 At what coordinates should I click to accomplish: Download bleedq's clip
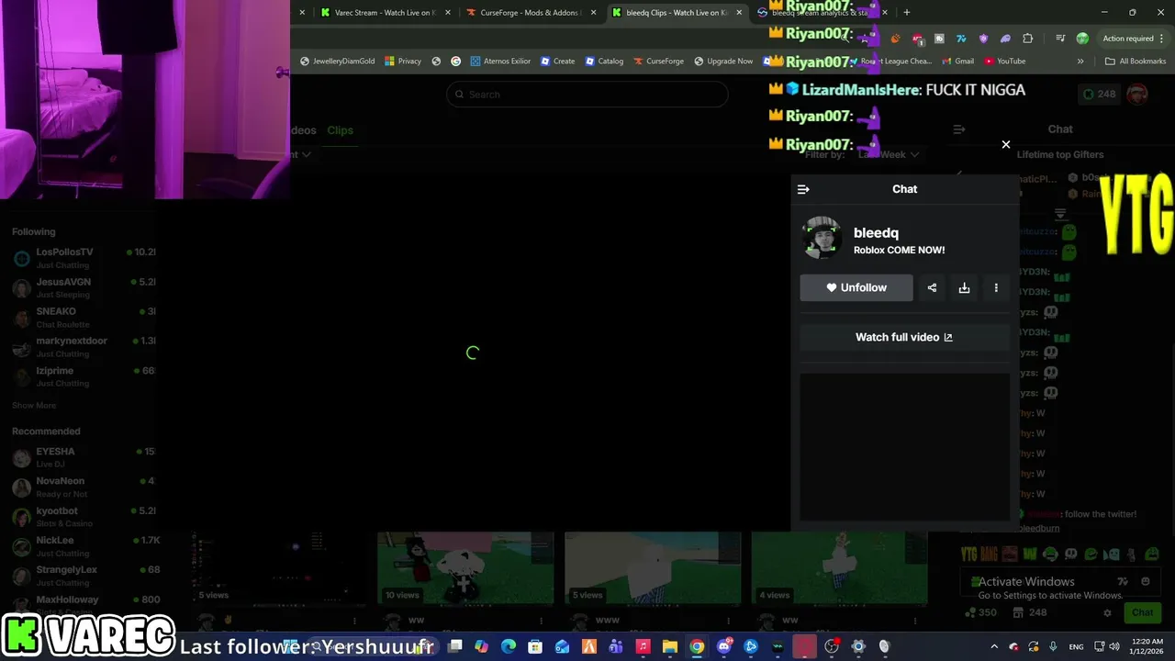[964, 287]
